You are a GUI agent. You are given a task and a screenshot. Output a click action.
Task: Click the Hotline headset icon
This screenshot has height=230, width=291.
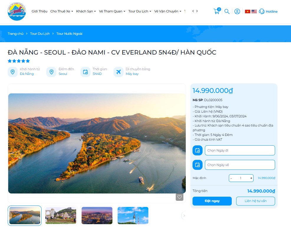click(261, 11)
